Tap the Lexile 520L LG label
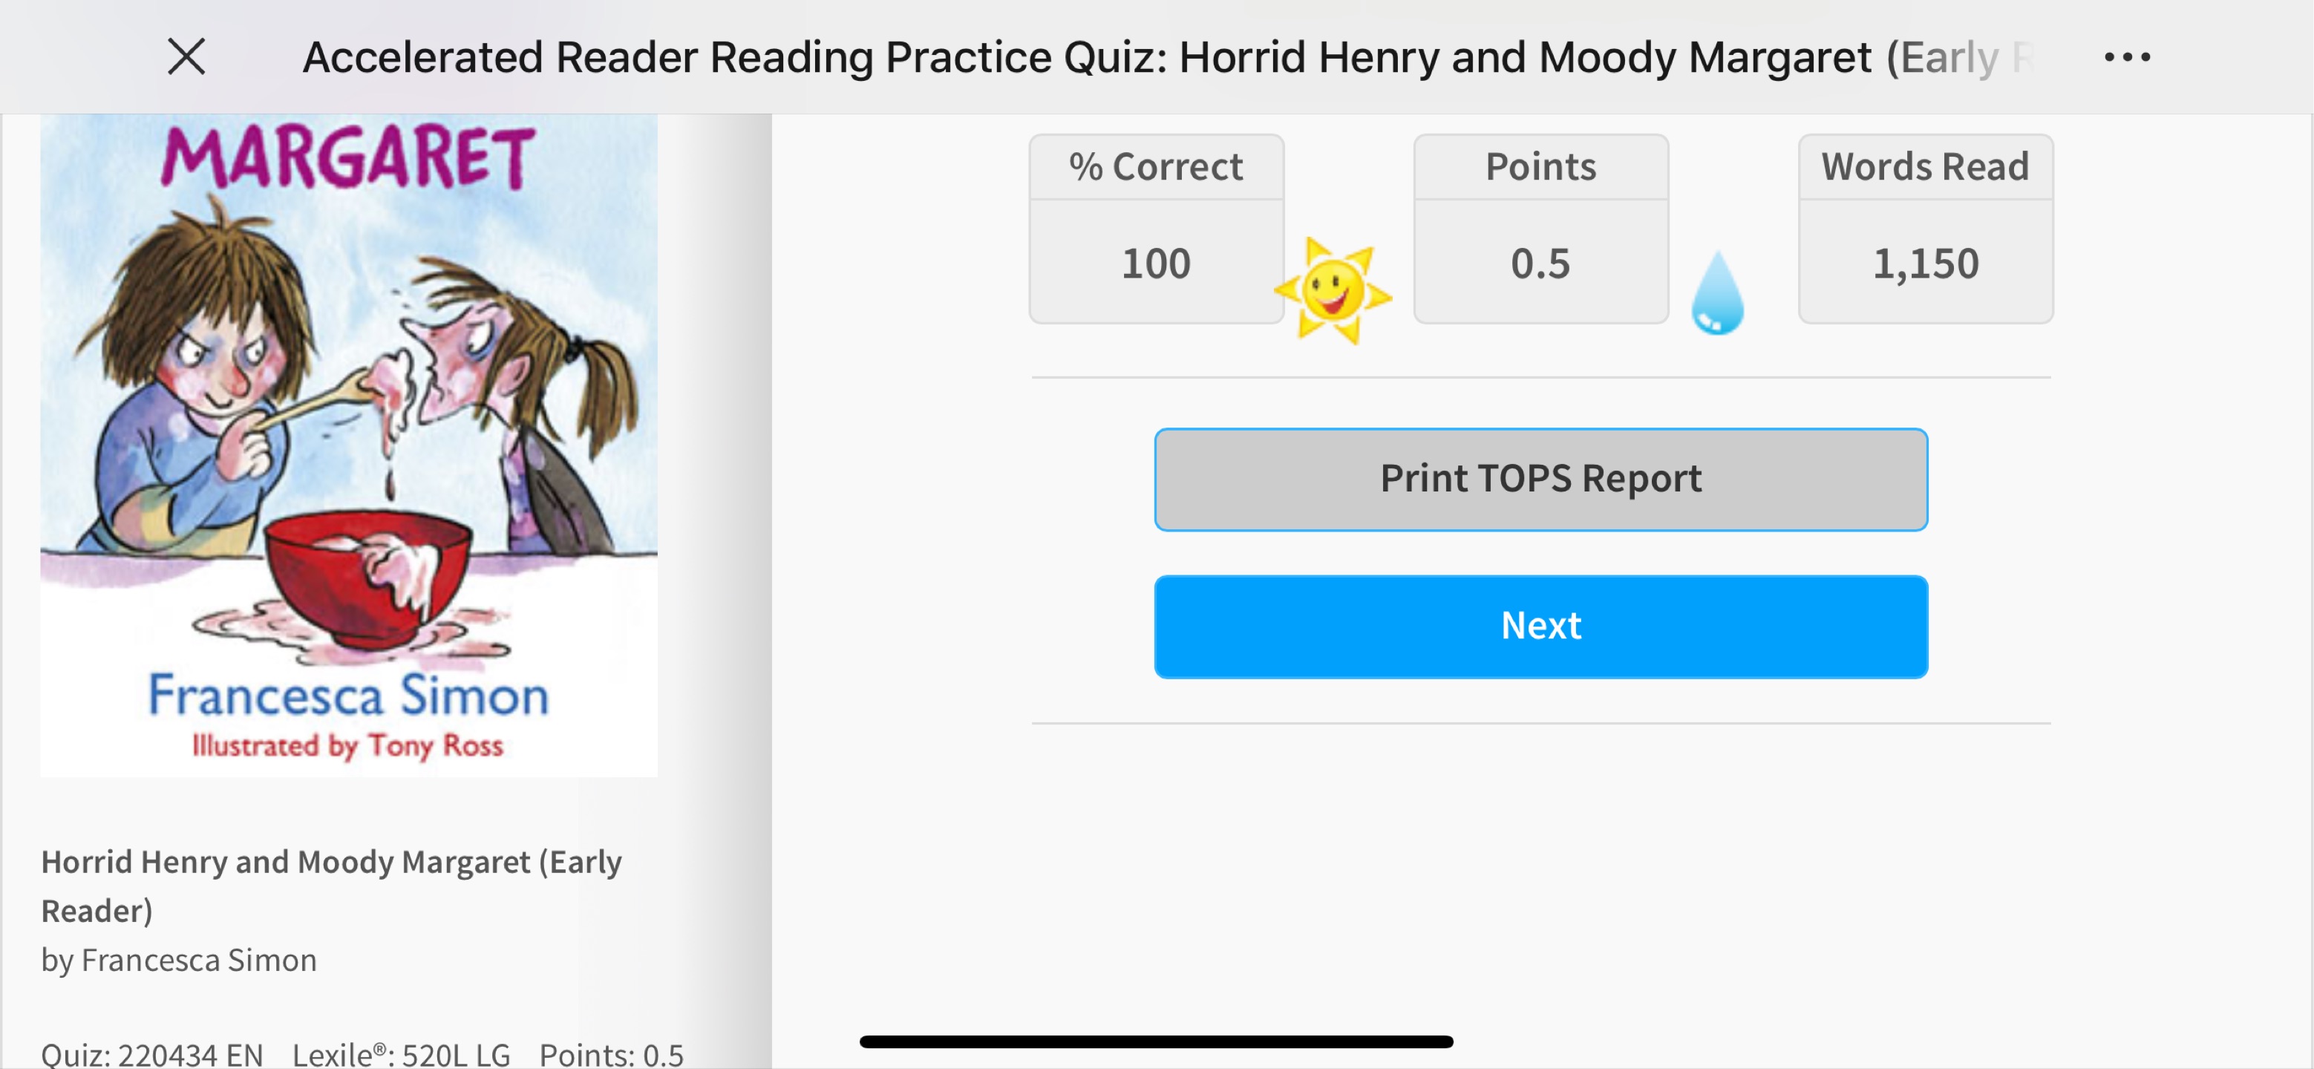The height and width of the screenshot is (1069, 2314). [x=401, y=1053]
